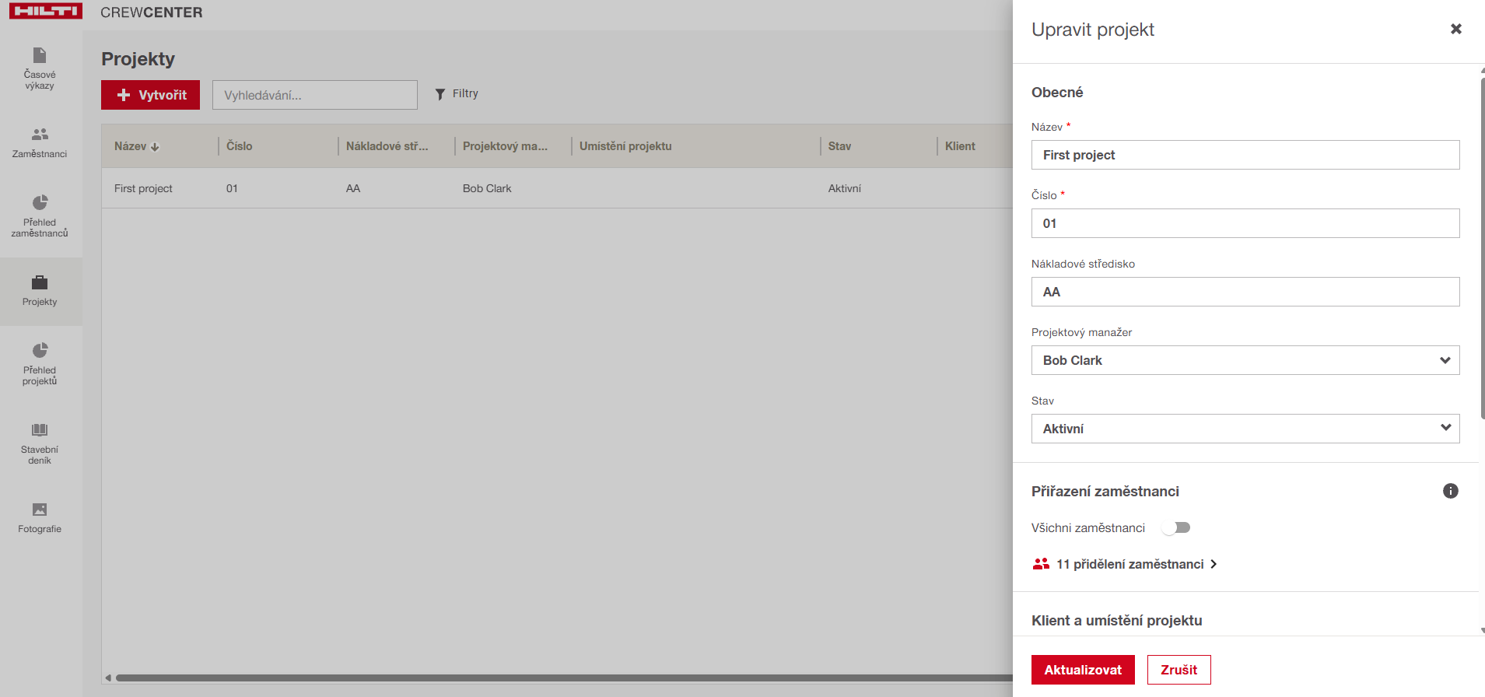Open Stavební deník in the sidebar

(40, 443)
